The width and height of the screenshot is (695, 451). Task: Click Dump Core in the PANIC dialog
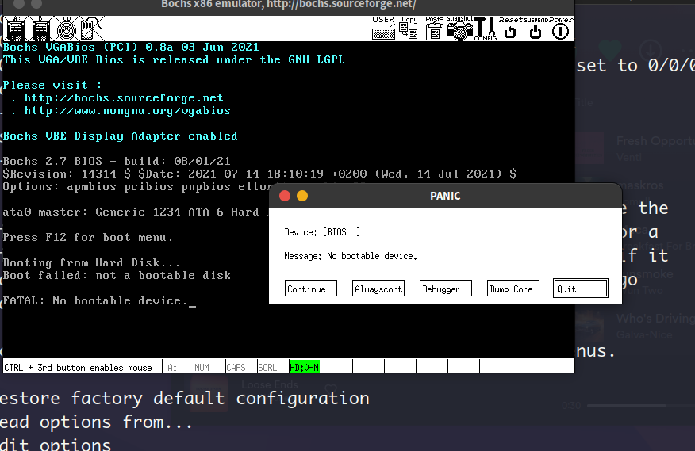coord(513,289)
